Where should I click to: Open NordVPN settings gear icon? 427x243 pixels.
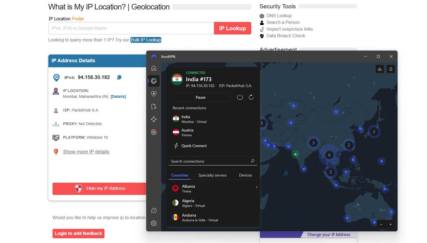(154, 223)
